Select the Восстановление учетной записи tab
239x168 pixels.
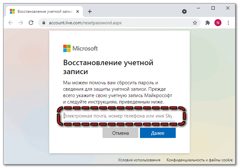point(44,11)
